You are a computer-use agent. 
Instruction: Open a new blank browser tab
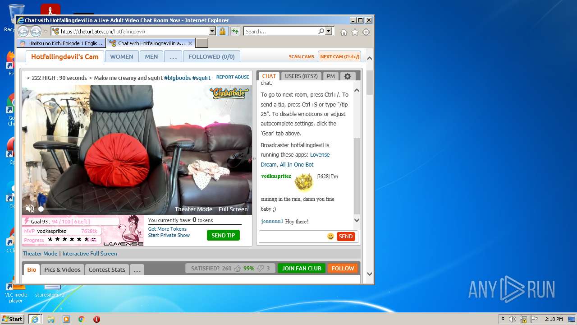202,43
